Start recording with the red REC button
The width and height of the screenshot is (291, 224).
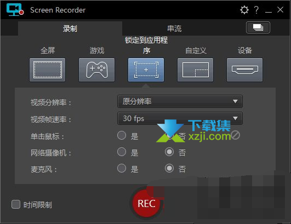pos(146,204)
